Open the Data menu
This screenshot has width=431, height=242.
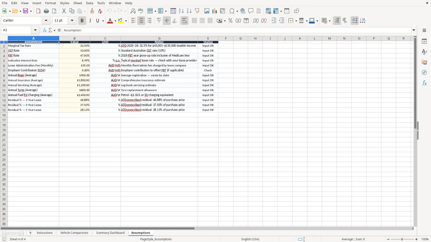[x=89, y=3]
